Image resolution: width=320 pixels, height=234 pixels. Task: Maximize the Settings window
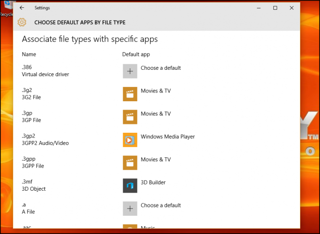tap(275, 8)
